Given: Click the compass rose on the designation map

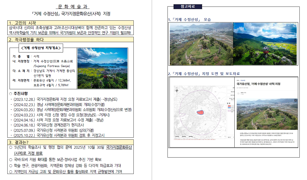Looking at the screenshot, I should [x=177, y=91].
